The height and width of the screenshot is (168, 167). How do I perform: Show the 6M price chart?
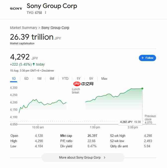point(52,79)
